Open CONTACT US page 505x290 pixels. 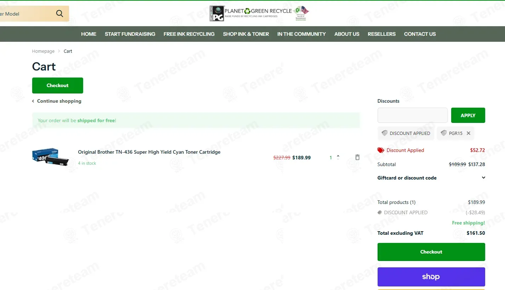[x=420, y=34]
